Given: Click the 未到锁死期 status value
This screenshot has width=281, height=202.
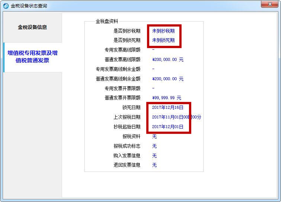Looking at the screenshot, I should tap(163, 40).
